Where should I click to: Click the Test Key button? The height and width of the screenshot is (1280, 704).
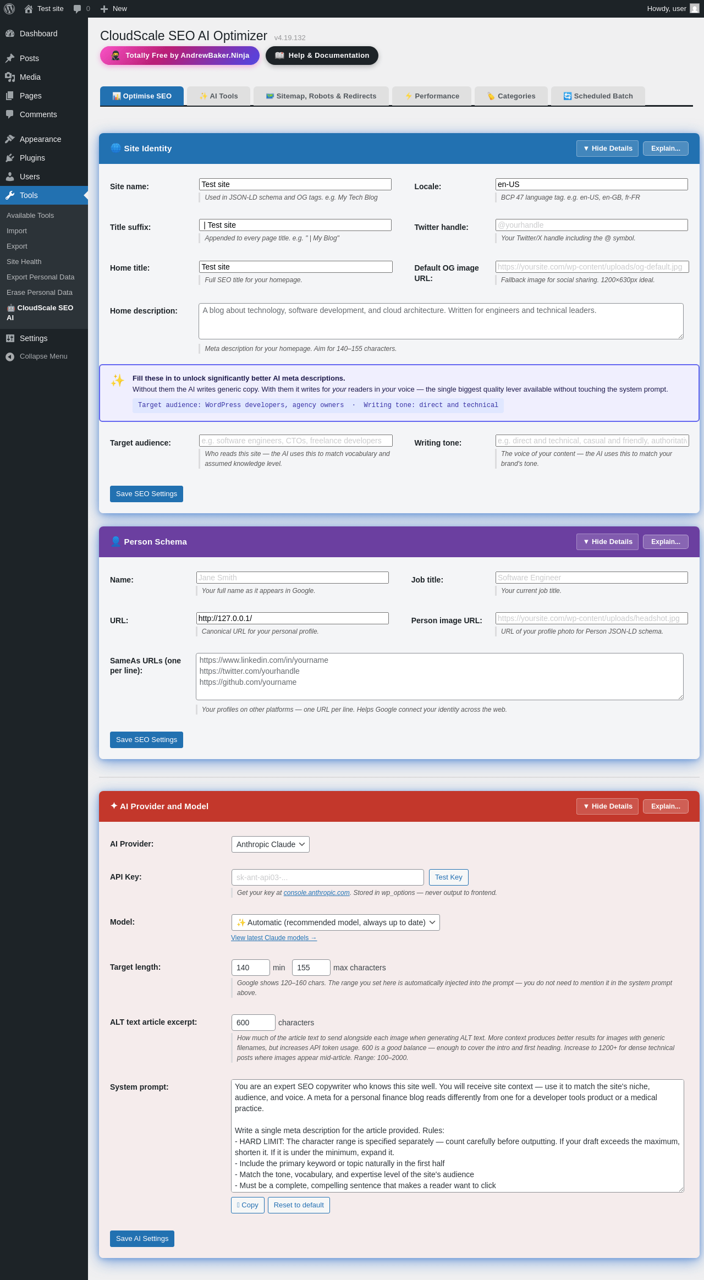449,877
